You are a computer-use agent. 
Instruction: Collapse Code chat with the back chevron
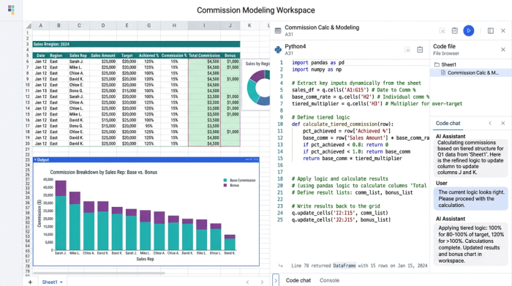(x=490, y=123)
